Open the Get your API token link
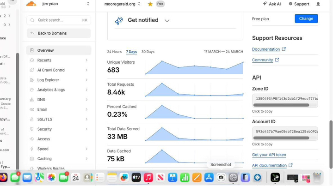 tap(269, 155)
